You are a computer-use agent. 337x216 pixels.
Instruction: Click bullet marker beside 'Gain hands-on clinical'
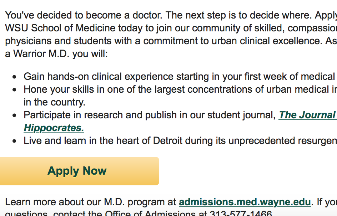coord(14,77)
